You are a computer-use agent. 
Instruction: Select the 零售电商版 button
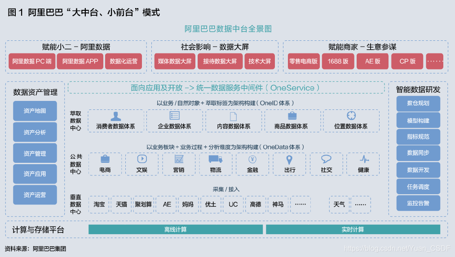point(304,61)
